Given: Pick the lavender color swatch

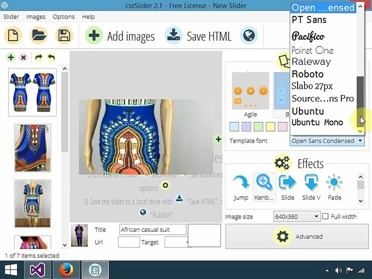Looking at the screenshot, I should (246, 127).
